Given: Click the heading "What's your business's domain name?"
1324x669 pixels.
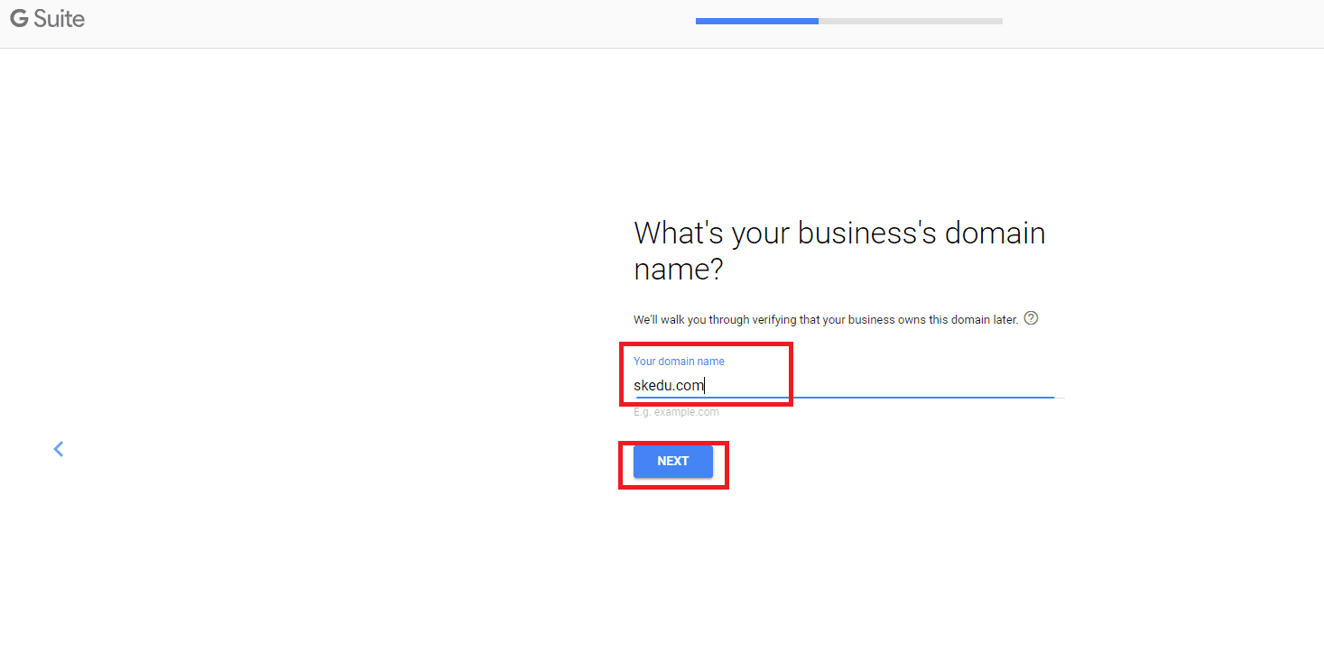Looking at the screenshot, I should coord(839,251).
